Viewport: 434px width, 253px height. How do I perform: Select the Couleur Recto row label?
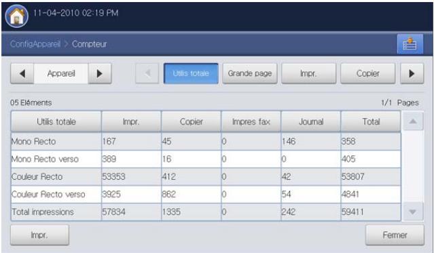[x=37, y=176]
